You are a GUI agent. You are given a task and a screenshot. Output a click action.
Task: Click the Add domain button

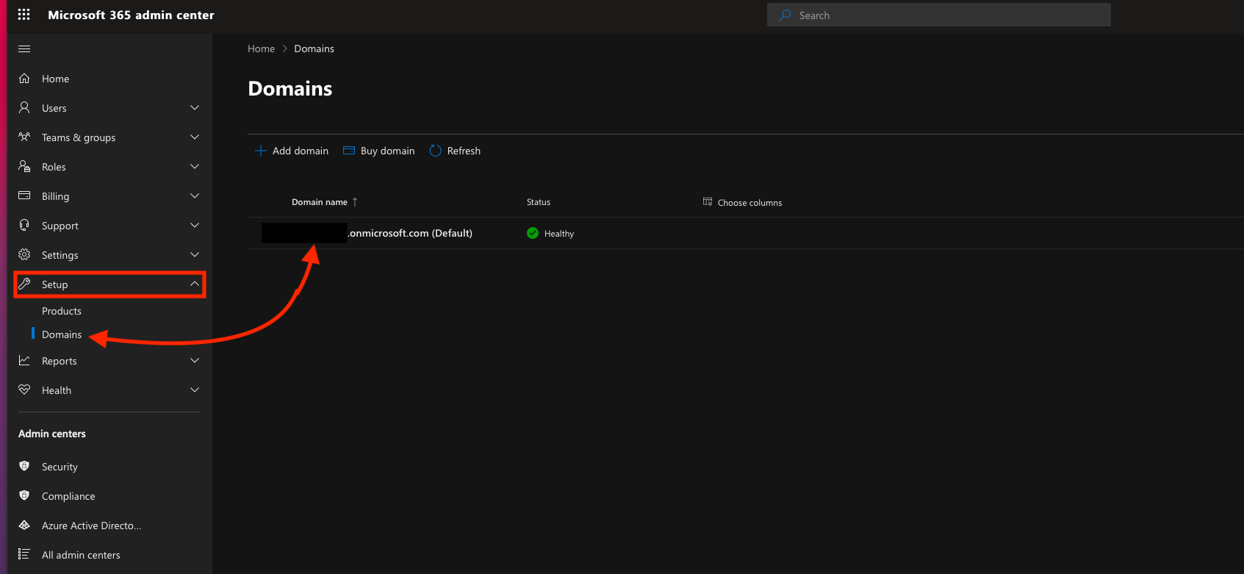[292, 151]
